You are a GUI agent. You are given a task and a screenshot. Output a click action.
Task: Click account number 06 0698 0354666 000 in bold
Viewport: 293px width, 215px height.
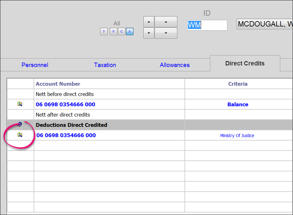coord(66,104)
